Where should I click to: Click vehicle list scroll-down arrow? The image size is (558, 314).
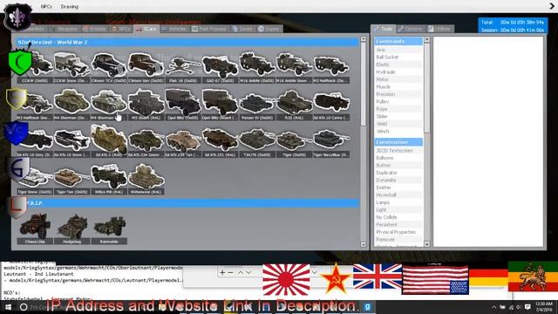point(363,244)
